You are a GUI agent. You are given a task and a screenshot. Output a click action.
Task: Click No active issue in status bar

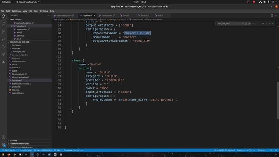(x=25, y=150)
